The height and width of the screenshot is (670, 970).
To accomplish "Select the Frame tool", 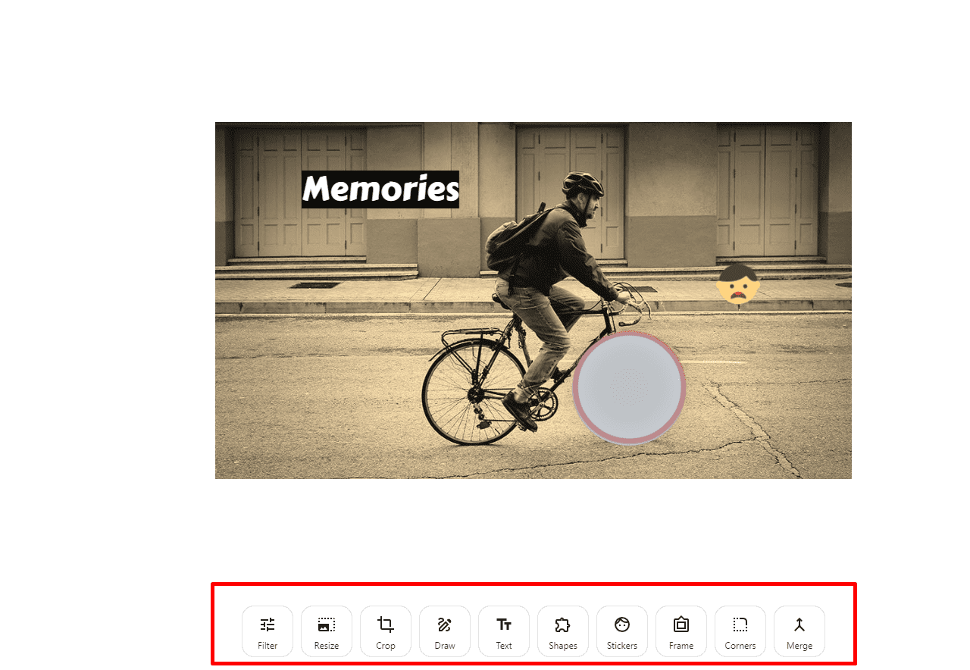I will point(681,631).
